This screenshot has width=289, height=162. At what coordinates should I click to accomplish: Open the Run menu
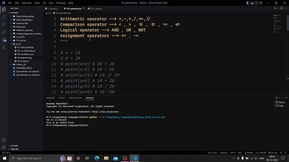pos(51,3)
